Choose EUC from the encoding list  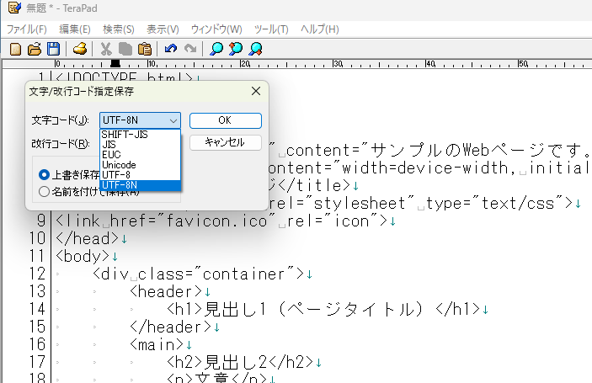click(111, 154)
